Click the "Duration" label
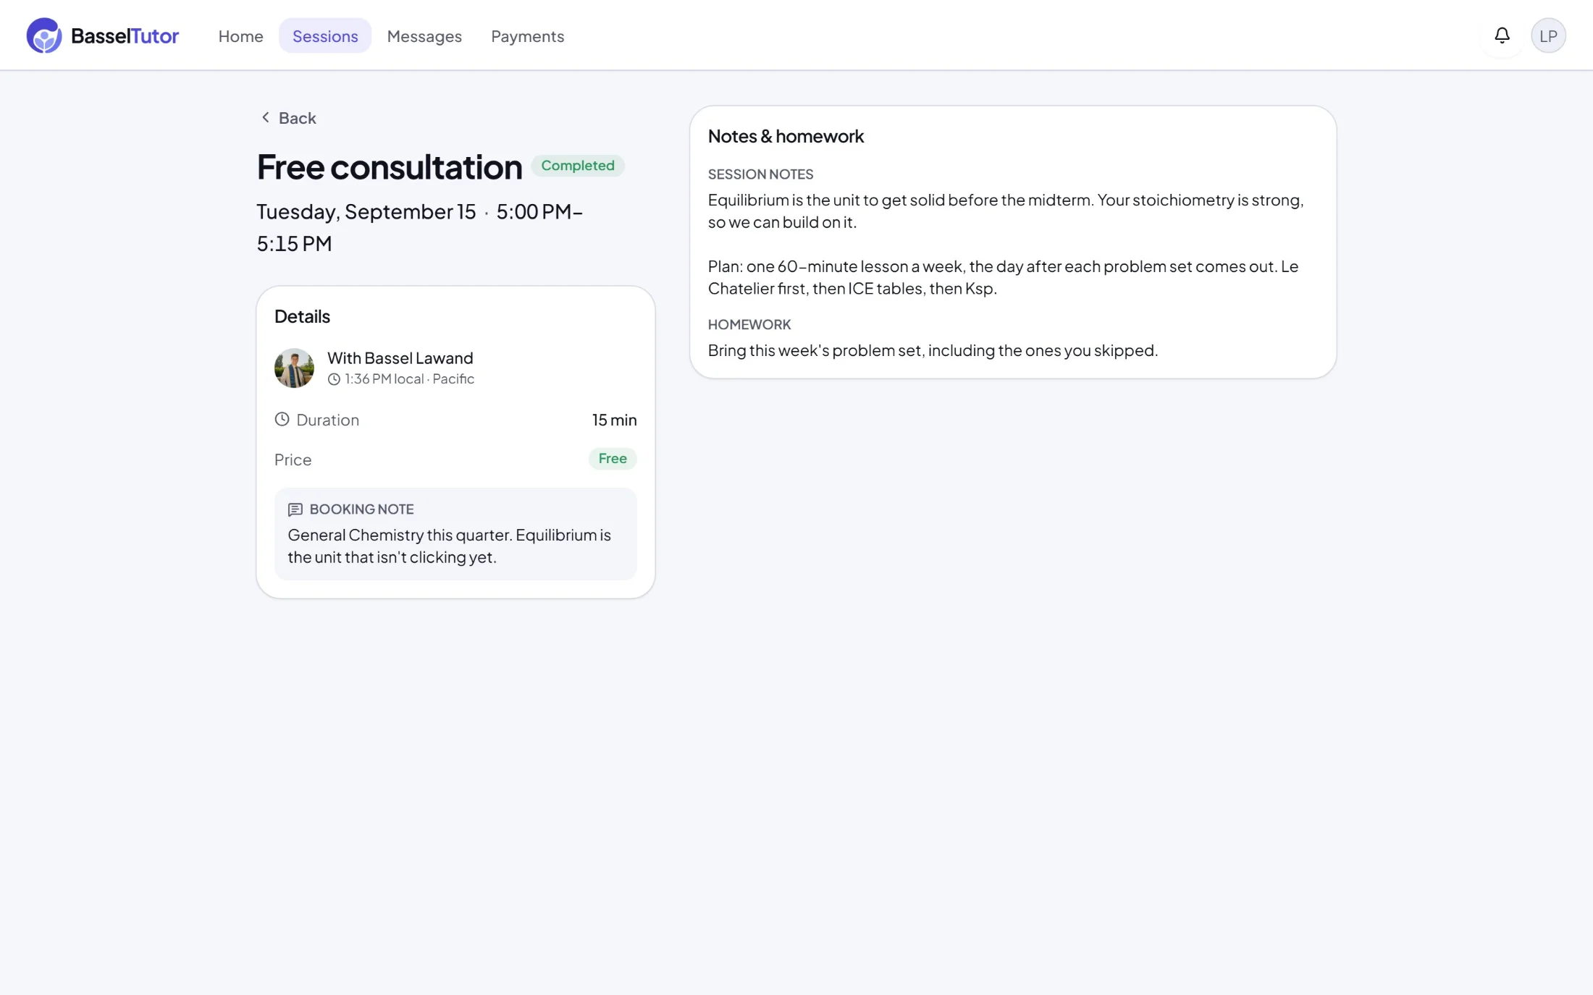Viewport: 1593px width, 995px height. (327, 420)
